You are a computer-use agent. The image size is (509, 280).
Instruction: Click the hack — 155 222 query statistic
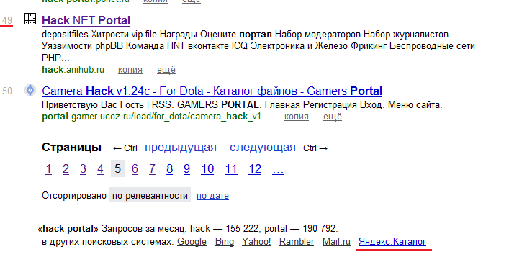coord(225,228)
